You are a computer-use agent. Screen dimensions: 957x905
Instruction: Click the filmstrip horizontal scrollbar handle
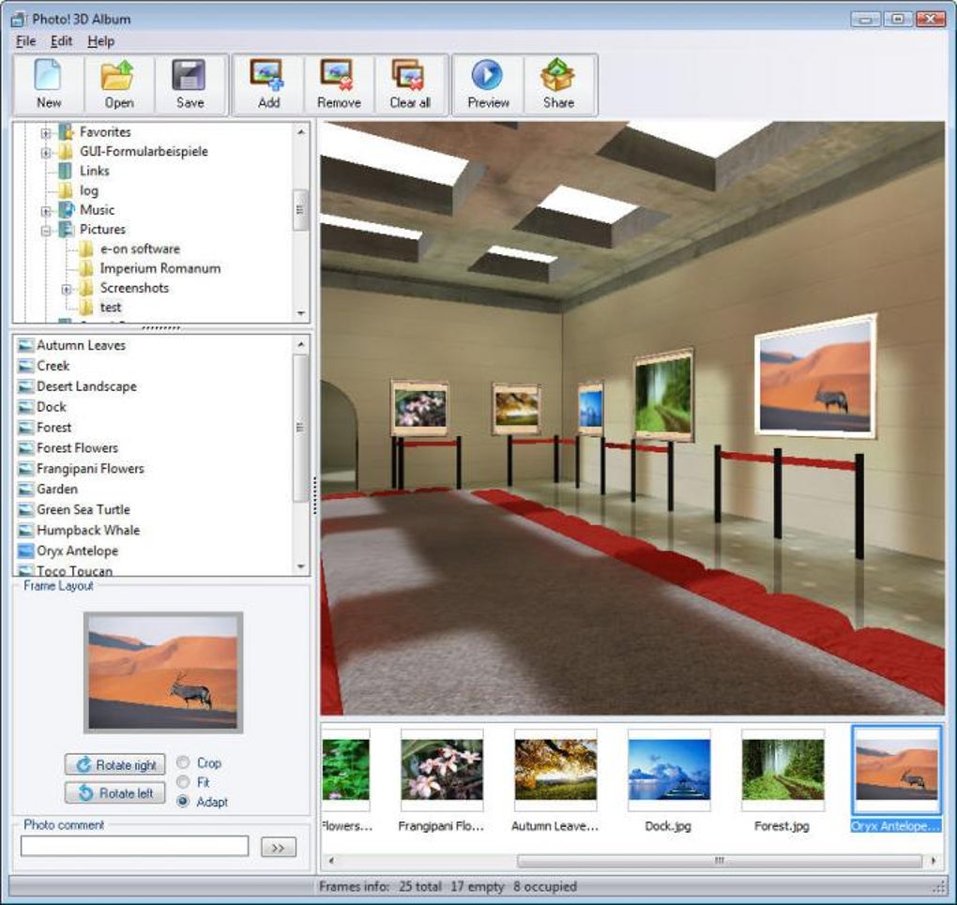(720, 860)
